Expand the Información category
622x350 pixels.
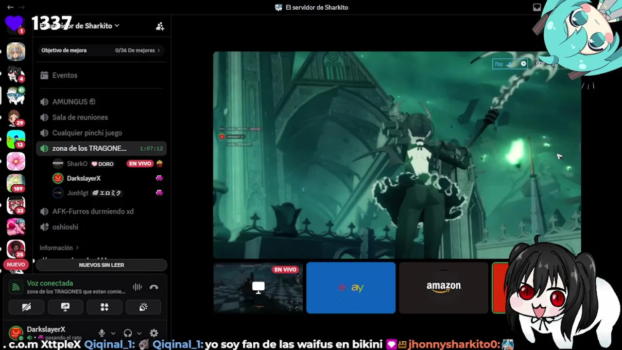pos(59,248)
